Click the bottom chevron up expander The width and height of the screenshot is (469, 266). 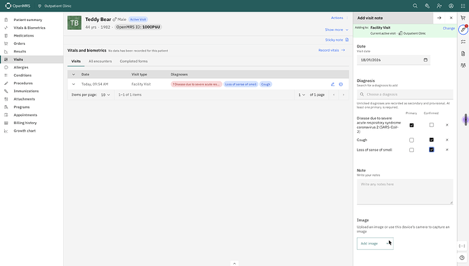(234, 263)
